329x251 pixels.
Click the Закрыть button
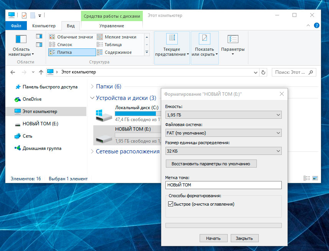point(245,238)
